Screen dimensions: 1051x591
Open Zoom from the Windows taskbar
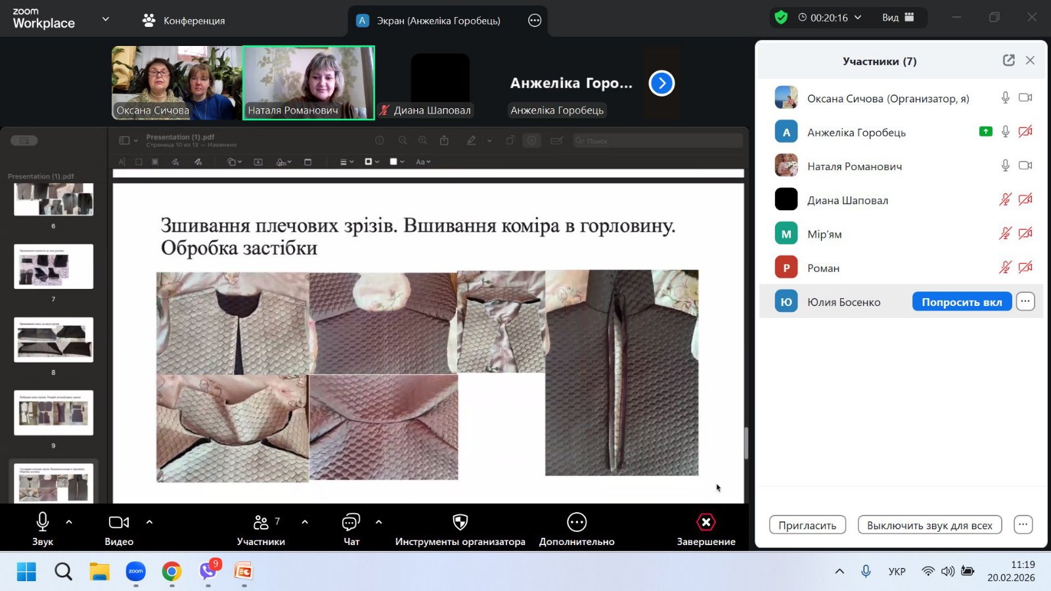point(136,571)
